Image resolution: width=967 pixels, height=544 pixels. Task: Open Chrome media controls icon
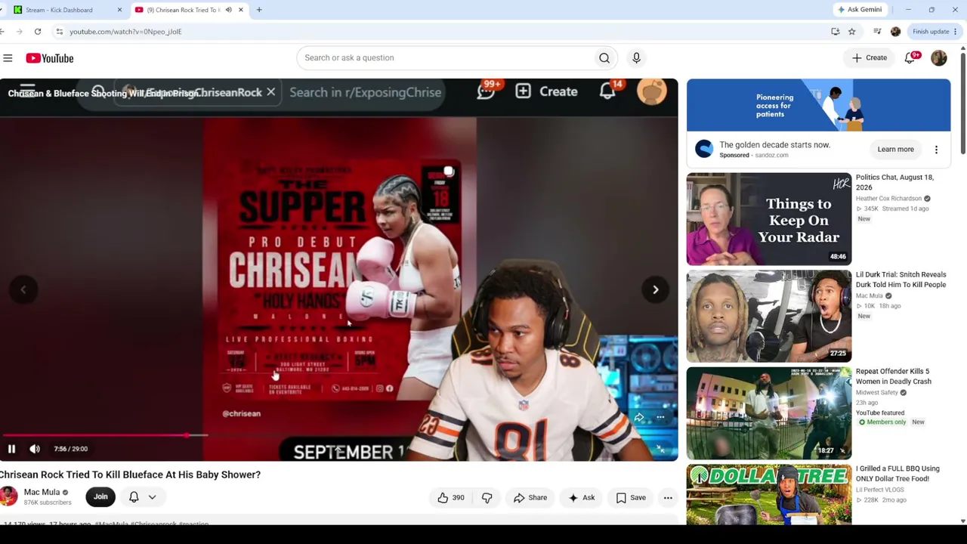877,32
